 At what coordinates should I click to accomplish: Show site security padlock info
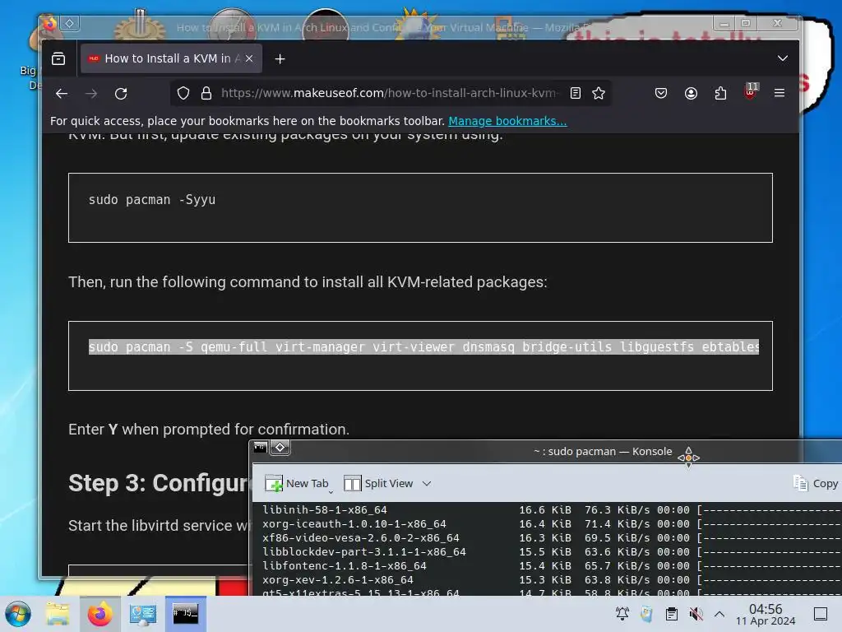(206, 94)
